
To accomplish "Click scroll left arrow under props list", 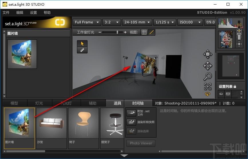I will [4, 151].
